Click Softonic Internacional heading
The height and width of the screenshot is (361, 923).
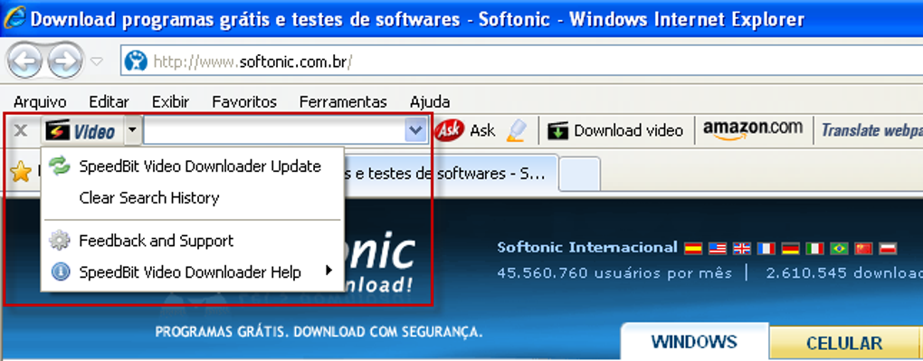coord(587,247)
